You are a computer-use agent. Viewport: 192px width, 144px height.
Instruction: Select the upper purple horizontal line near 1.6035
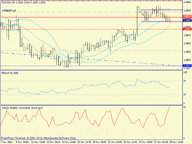pyautogui.click(x=162, y=10)
